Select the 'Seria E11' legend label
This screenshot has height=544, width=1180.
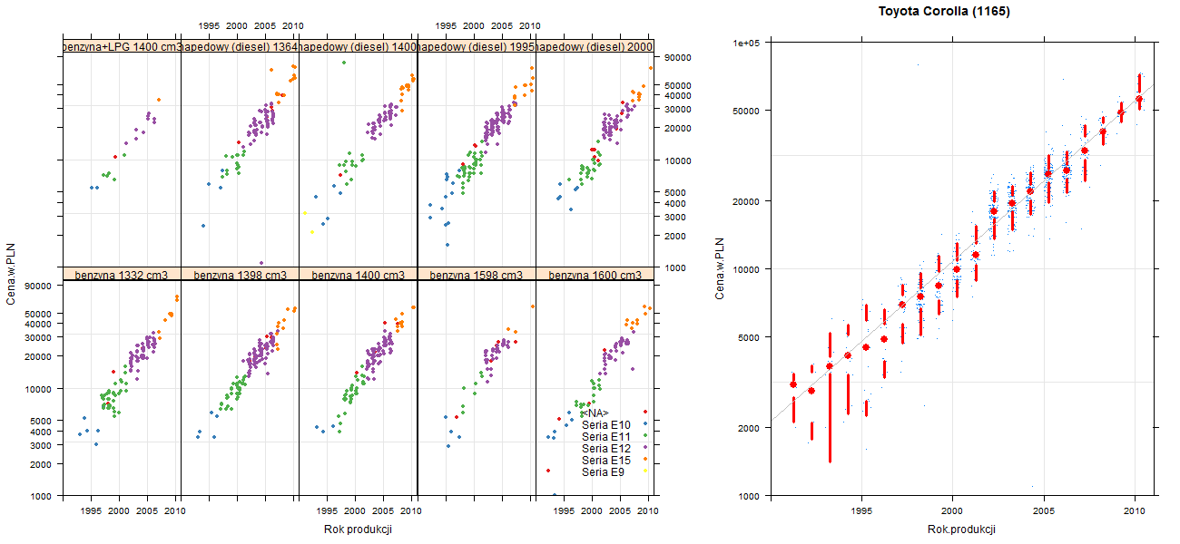[x=605, y=436]
